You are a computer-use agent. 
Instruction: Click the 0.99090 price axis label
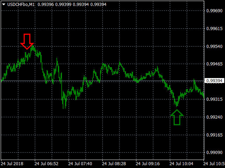[214, 153]
